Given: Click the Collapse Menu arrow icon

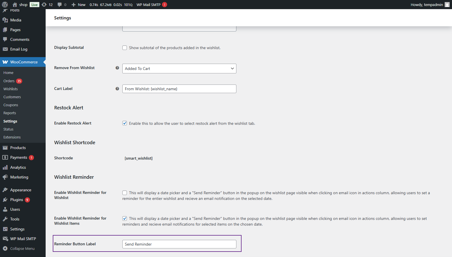Looking at the screenshot, I should click(x=5, y=248).
